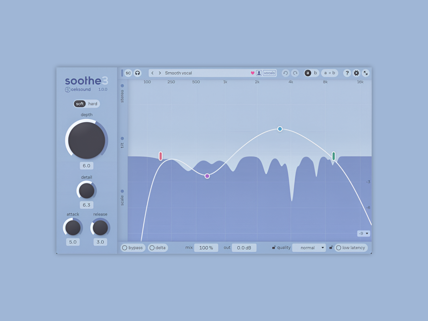Image resolution: width=428 pixels, height=321 pixels.
Task: Select the purple band node
Action: 207,176
